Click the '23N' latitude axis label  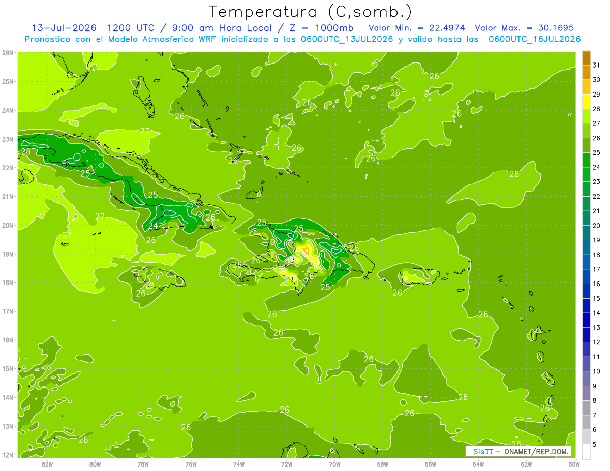point(8,139)
